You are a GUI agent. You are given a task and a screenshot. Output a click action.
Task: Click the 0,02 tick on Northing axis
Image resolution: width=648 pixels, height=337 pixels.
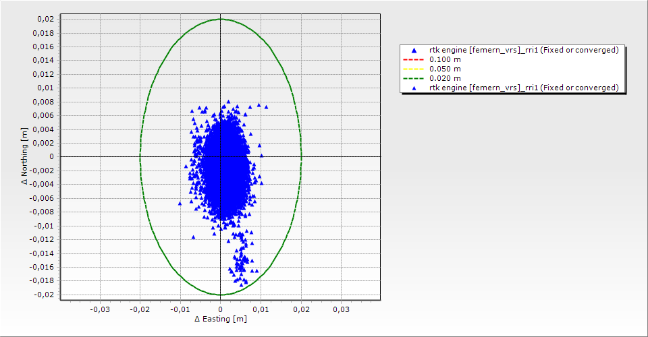[45, 19]
